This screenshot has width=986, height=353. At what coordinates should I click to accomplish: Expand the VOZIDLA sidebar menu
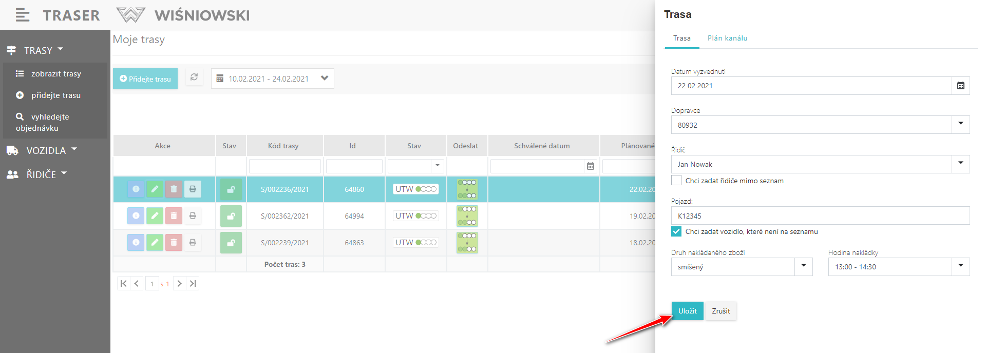point(46,151)
